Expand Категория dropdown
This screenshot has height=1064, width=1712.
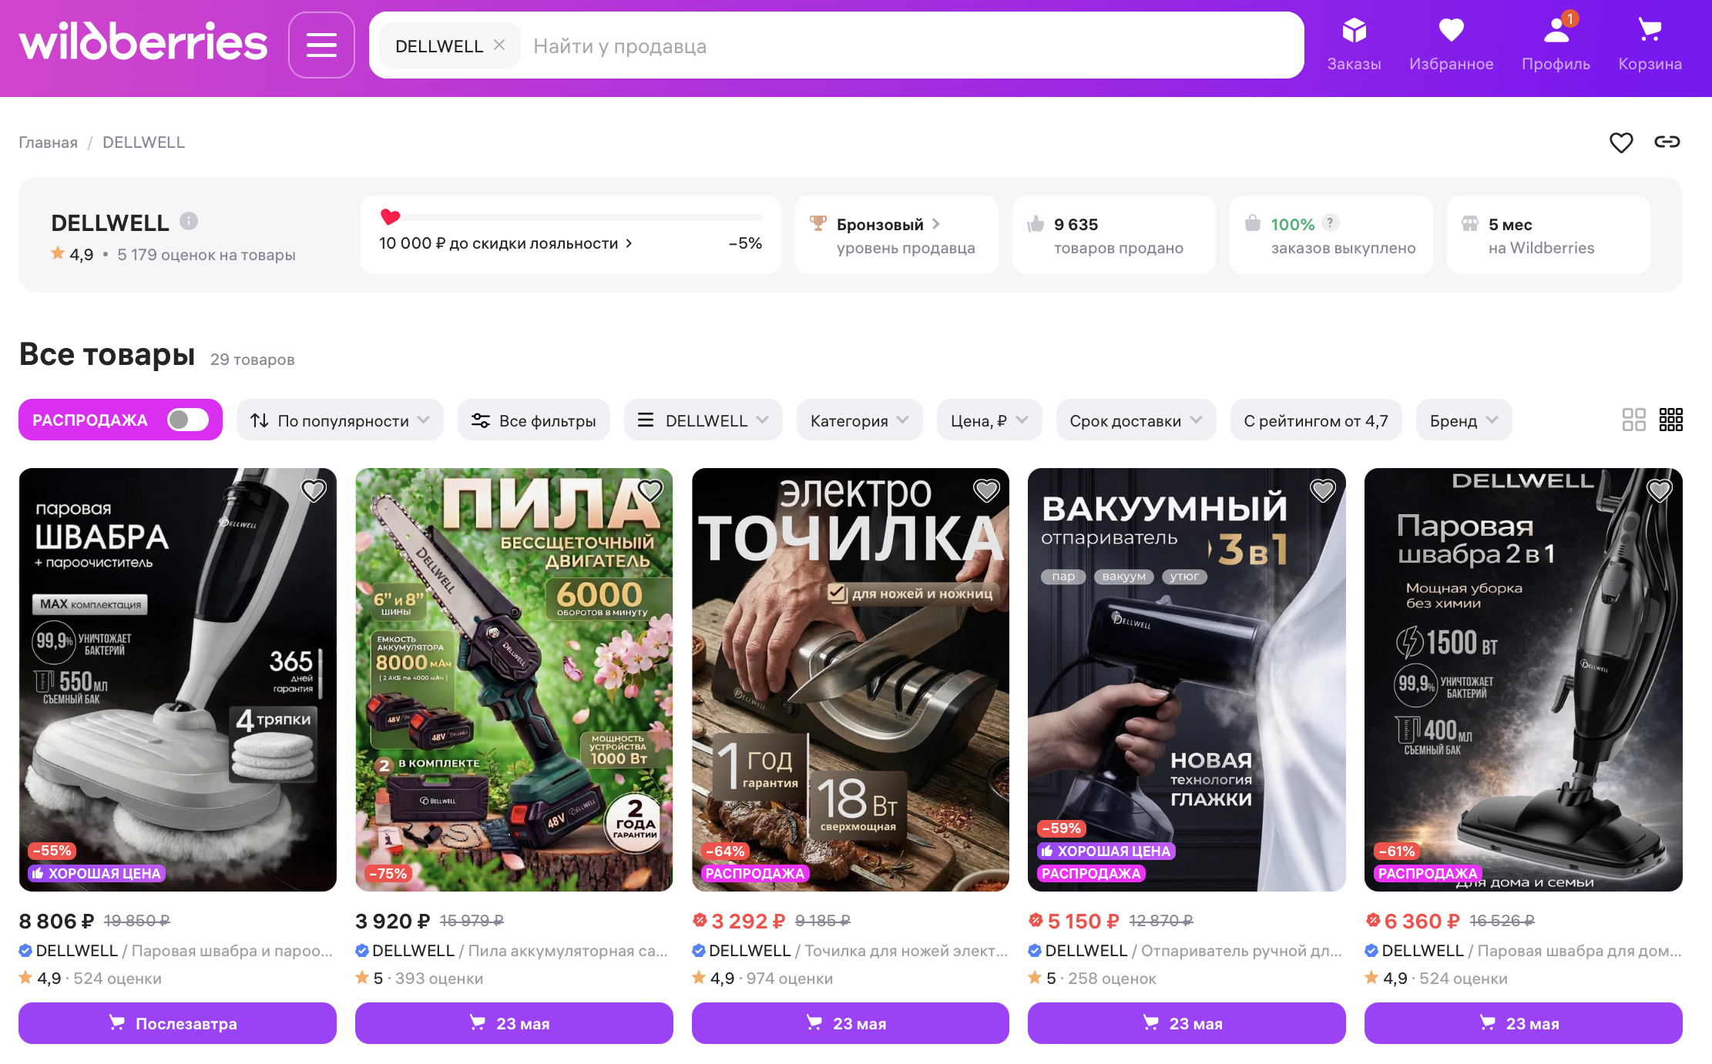tap(860, 420)
